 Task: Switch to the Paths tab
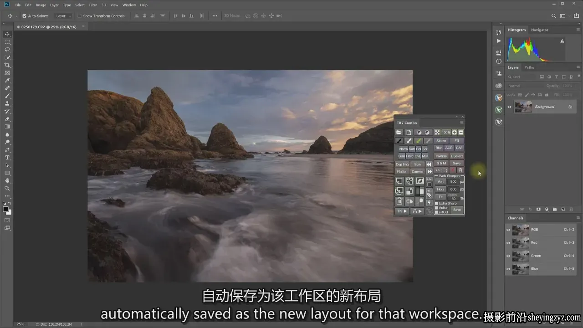pos(529,67)
